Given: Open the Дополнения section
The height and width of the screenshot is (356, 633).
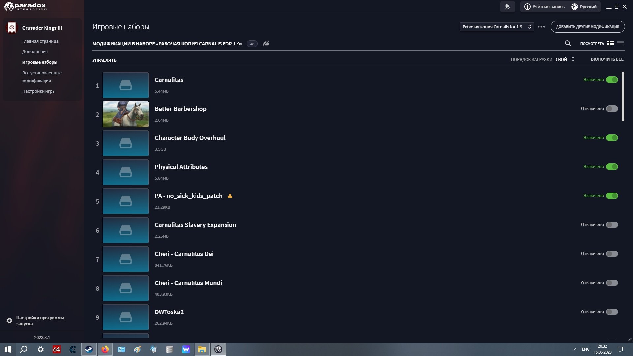Looking at the screenshot, I should pyautogui.click(x=35, y=51).
